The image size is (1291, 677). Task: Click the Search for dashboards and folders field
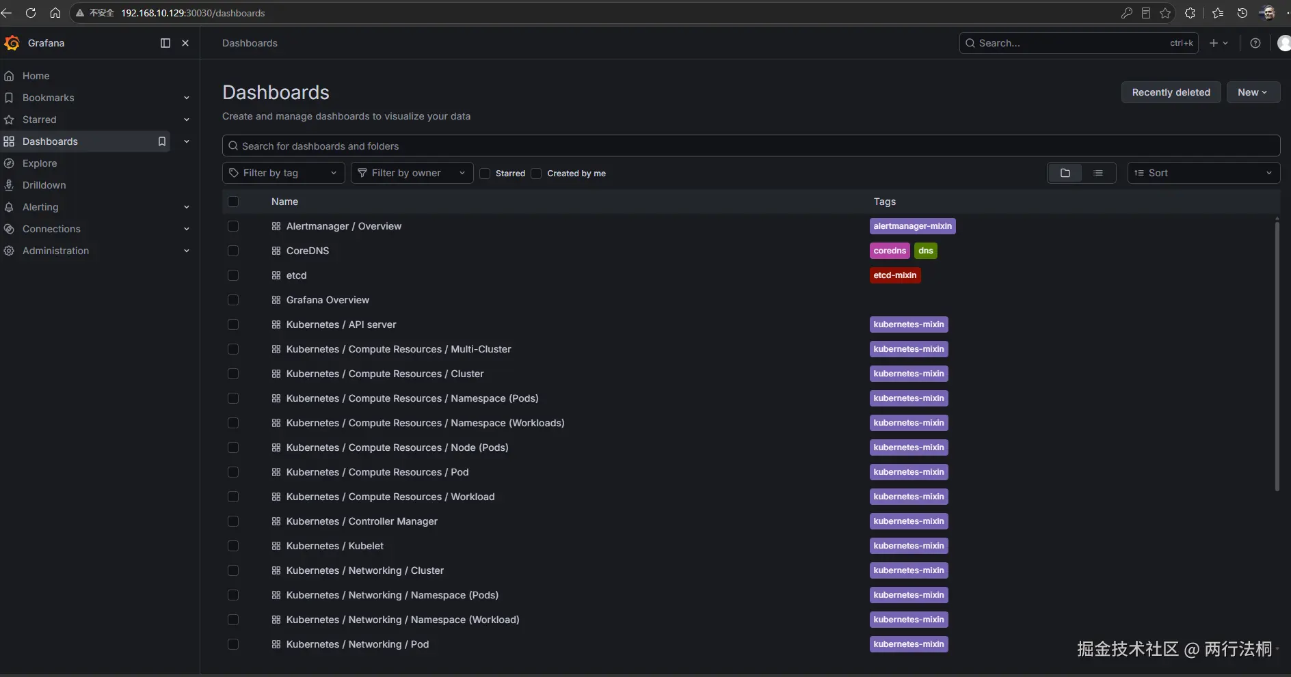pyautogui.click(x=751, y=146)
